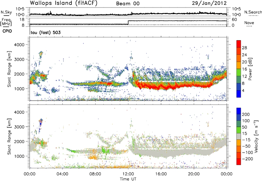Click the '20:00' time tick label
262x181 pixels.
tap(194, 174)
